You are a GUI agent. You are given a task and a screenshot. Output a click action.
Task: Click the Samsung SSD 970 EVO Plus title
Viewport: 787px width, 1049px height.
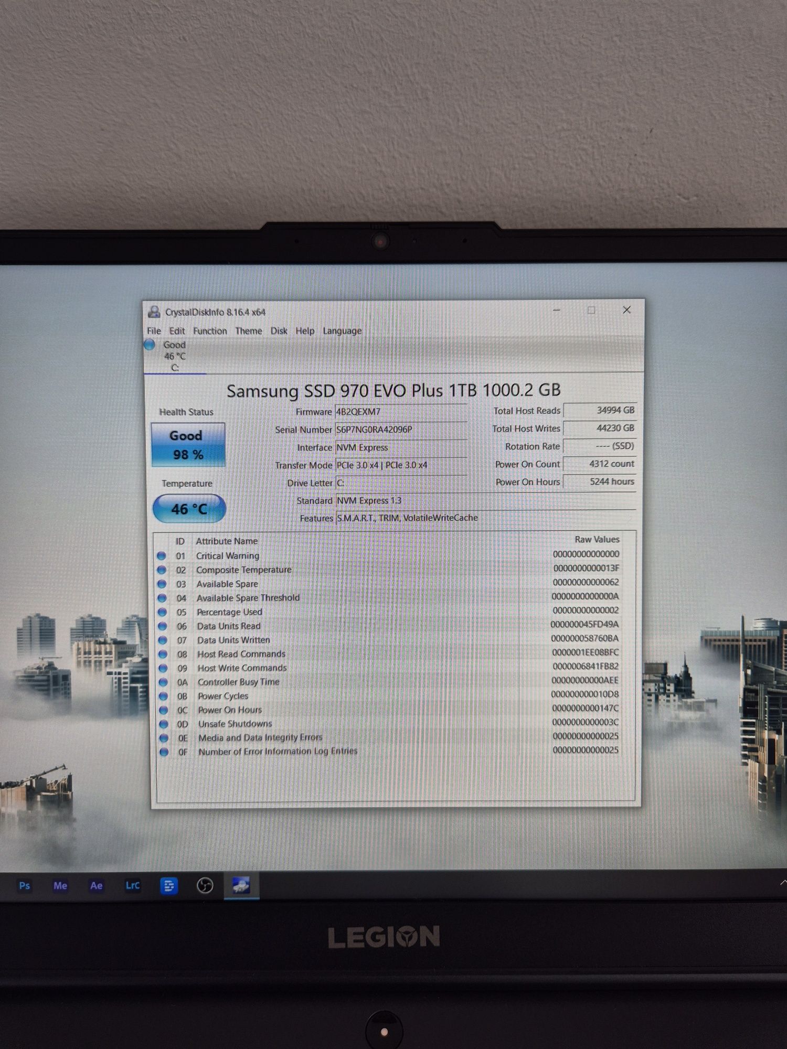[x=393, y=390]
